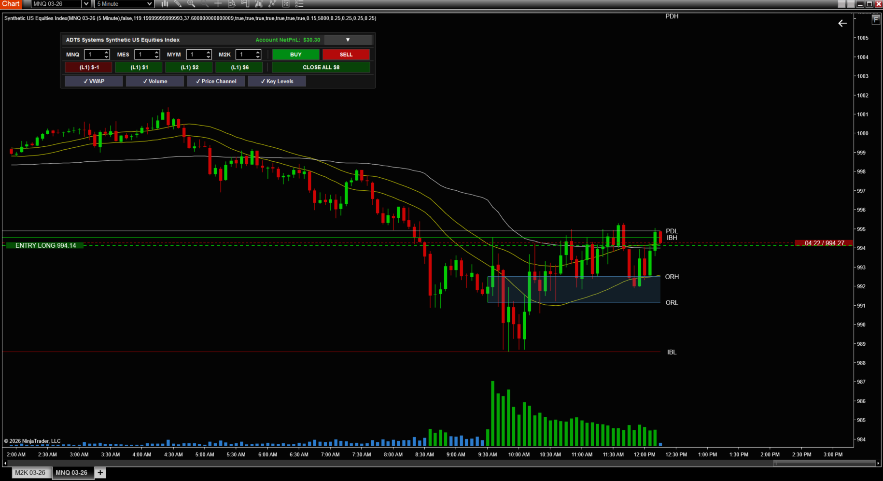Image resolution: width=883 pixels, height=481 pixels.
Task: Click the indicators histogram icon
Action: (258, 4)
